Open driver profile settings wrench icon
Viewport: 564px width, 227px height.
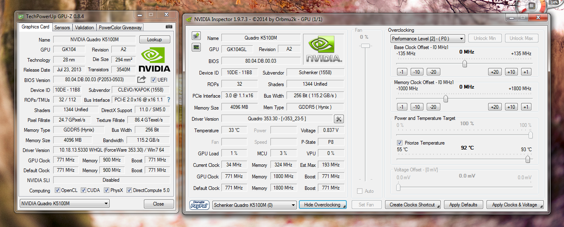pos(339,119)
